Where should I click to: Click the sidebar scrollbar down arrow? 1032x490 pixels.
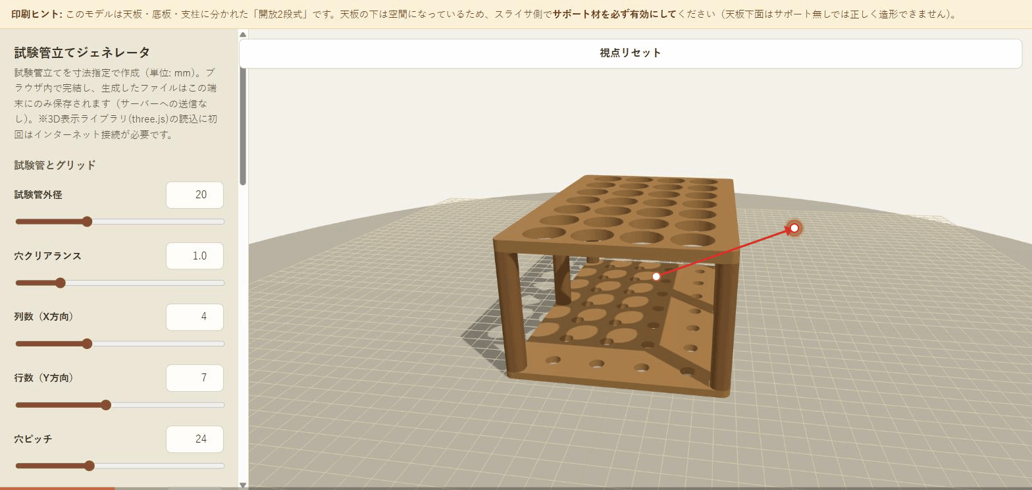pos(243,485)
